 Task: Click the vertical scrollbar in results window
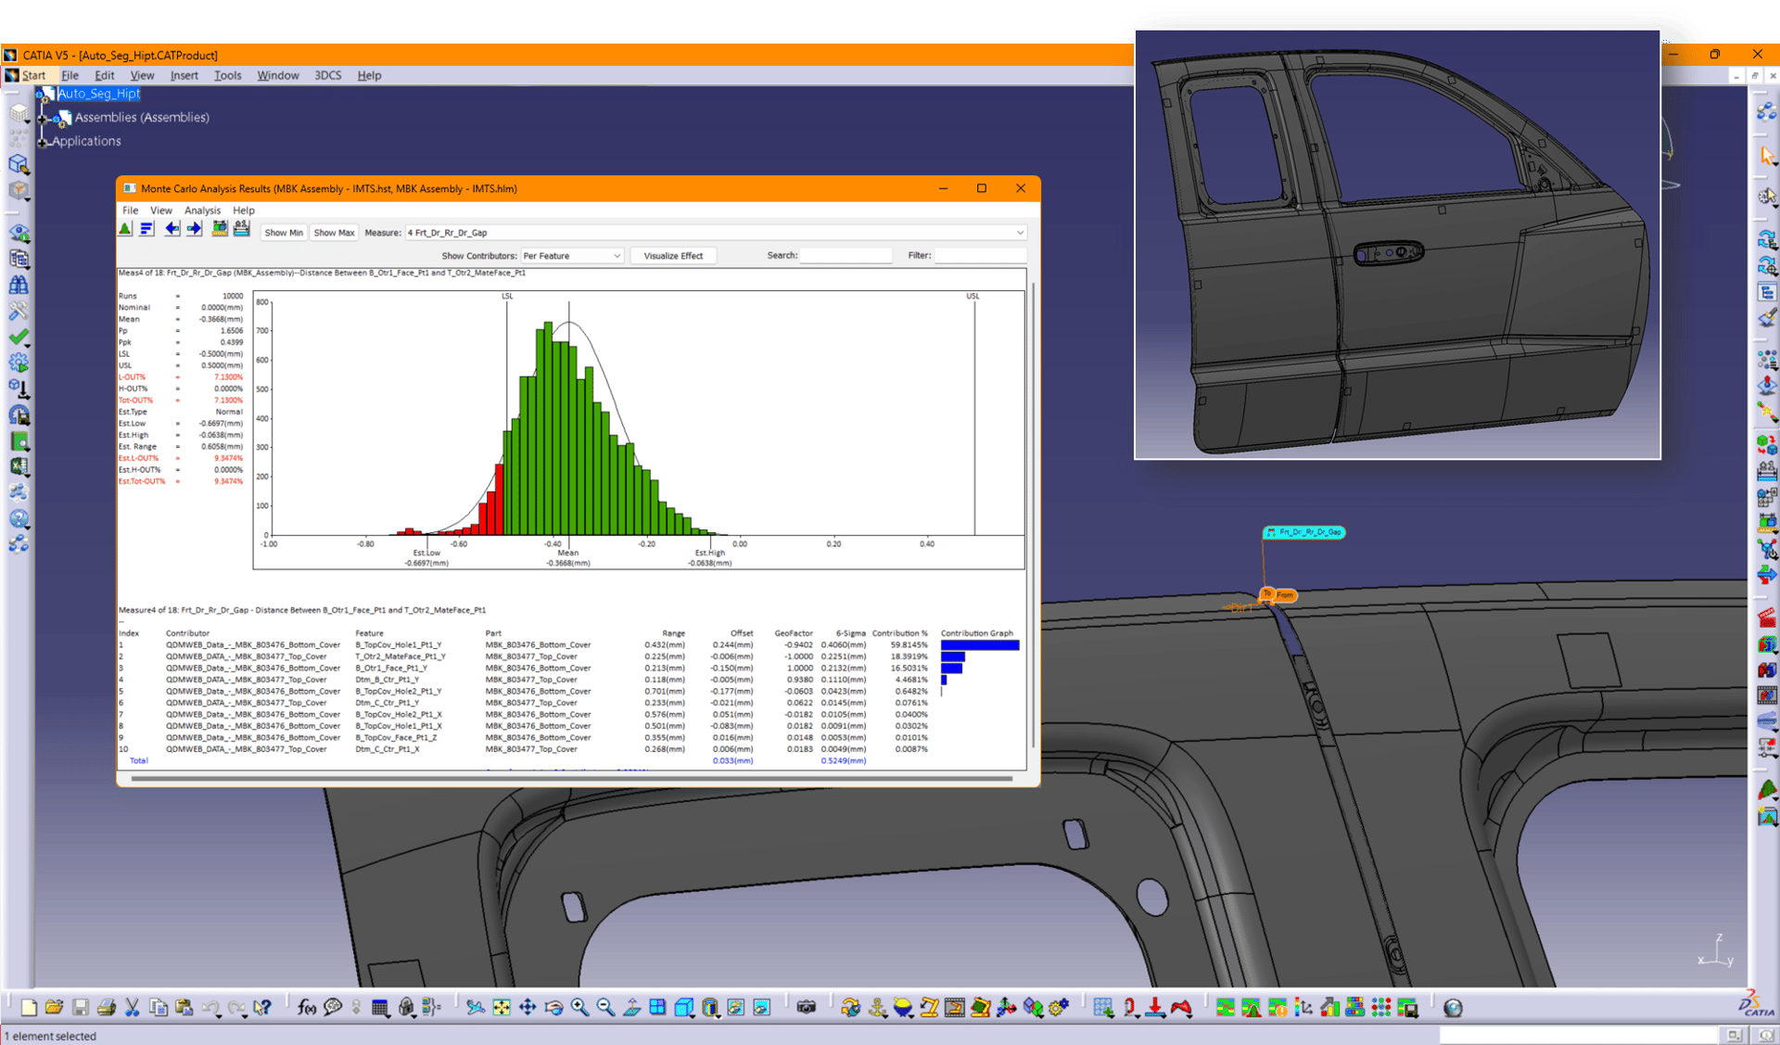coord(1033,516)
